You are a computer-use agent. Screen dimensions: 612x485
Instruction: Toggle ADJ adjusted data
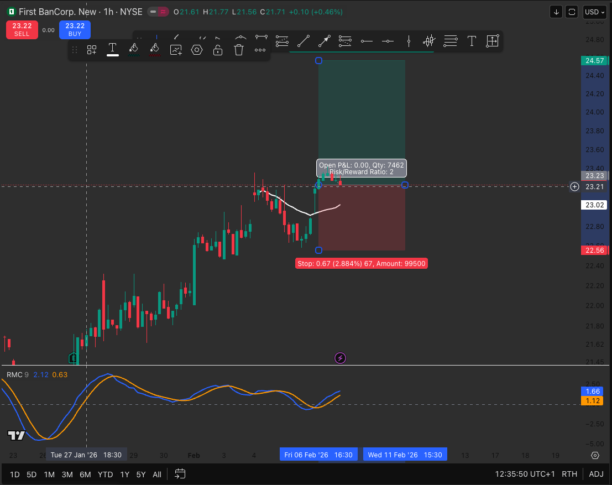[596, 474]
